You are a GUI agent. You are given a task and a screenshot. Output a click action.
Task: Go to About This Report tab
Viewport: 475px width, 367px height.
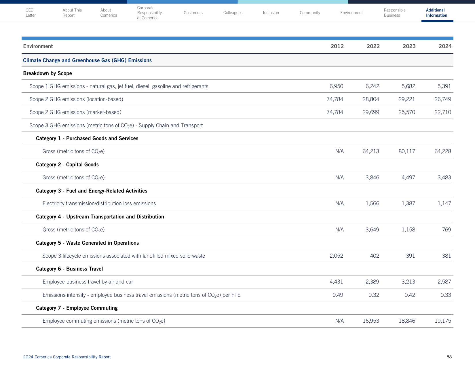[72, 13]
